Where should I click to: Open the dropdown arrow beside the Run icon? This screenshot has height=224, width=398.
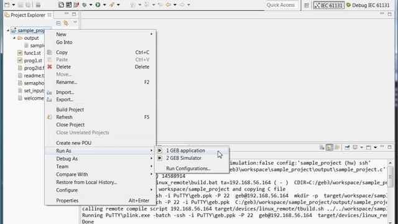pos(104,5)
